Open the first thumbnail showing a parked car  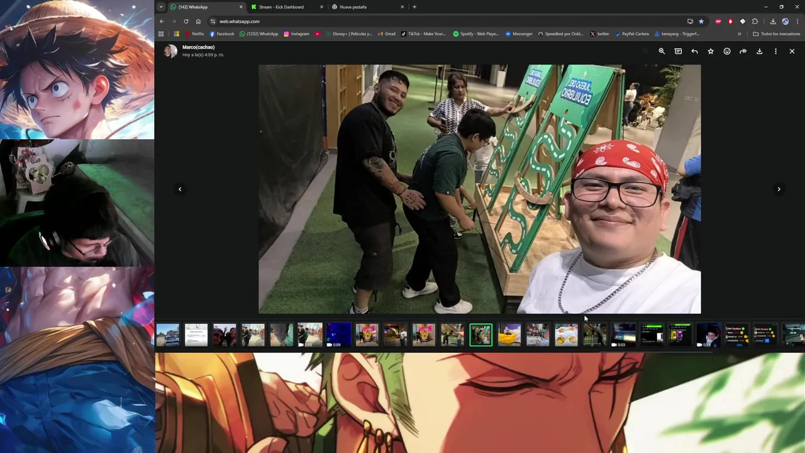(168, 335)
